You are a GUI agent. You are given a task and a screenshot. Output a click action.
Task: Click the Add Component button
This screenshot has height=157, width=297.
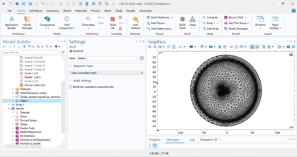(x=67, y=23)
